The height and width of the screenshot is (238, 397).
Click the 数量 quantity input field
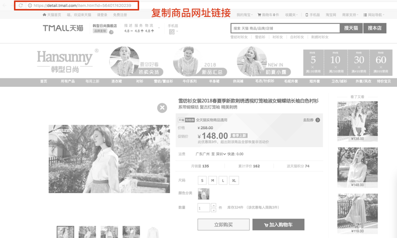203,208
